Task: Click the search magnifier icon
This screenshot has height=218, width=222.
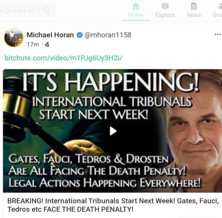Action: pyautogui.click(x=47, y=11)
